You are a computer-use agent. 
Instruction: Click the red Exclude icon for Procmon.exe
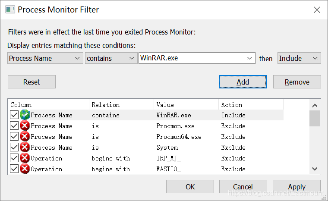pyautogui.click(x=25, y=126)
